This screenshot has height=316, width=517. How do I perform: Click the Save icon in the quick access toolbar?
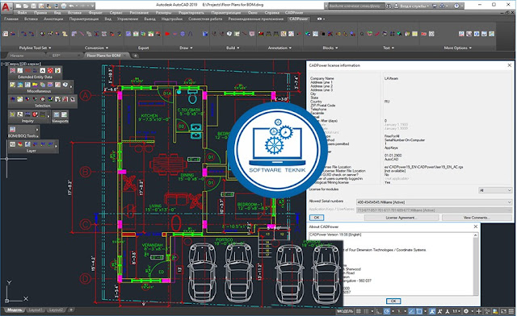[34, 6]
